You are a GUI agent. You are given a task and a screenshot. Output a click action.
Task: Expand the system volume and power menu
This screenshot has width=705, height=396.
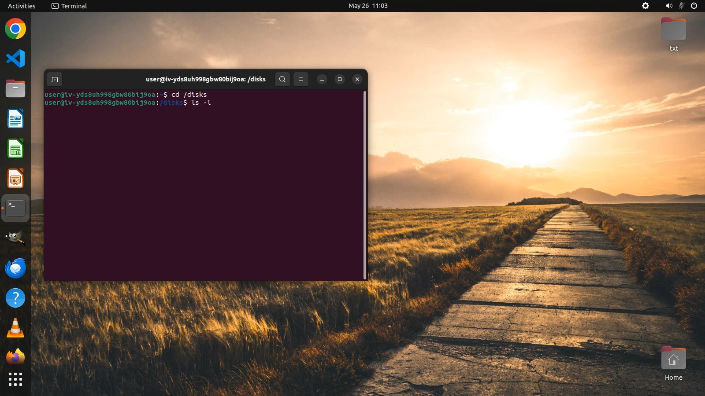click(681, 6)
